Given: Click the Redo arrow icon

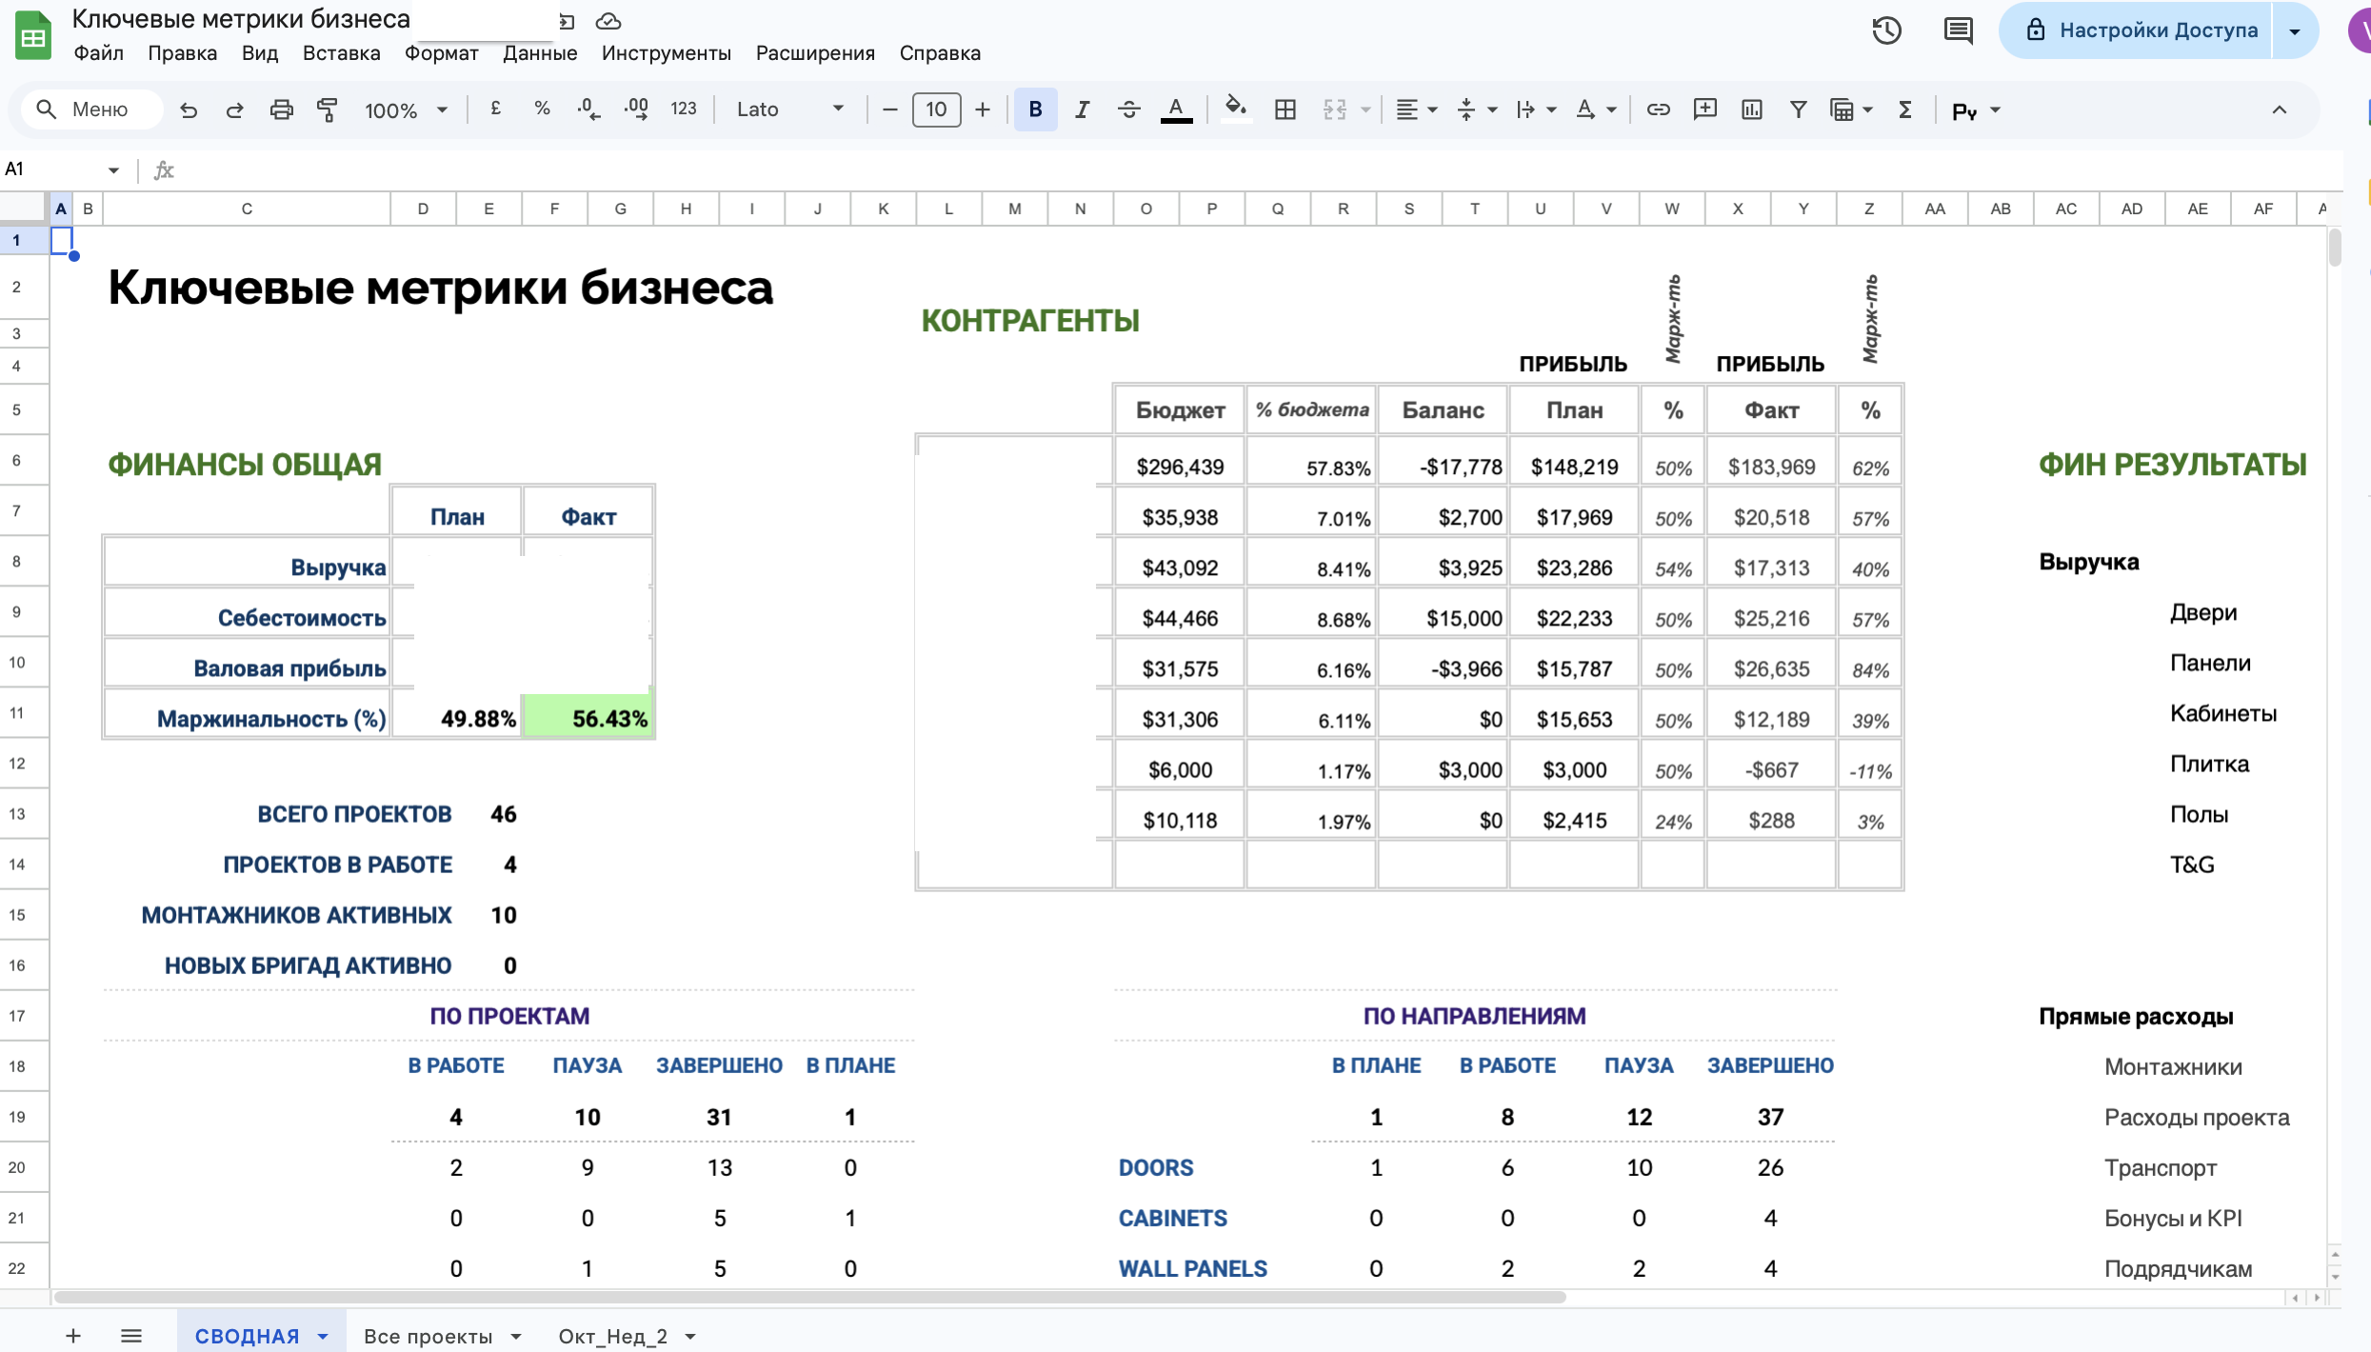Looking at the screenshot, I should (234, 109).
